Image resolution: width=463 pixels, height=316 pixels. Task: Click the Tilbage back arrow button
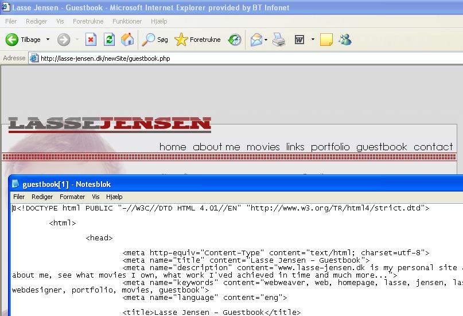click(x=23, y=40)
